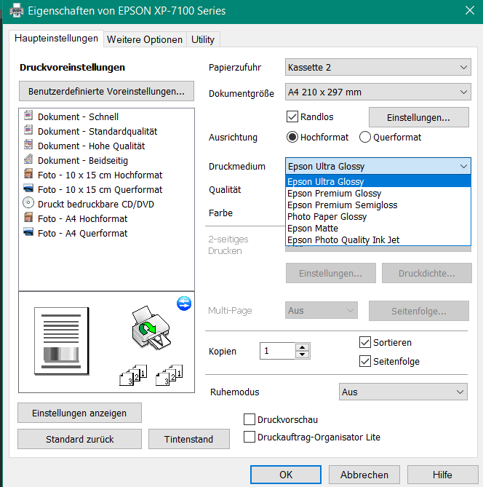Click the Foto - A4 Hochformat preset icon

[x=28, y=217]
